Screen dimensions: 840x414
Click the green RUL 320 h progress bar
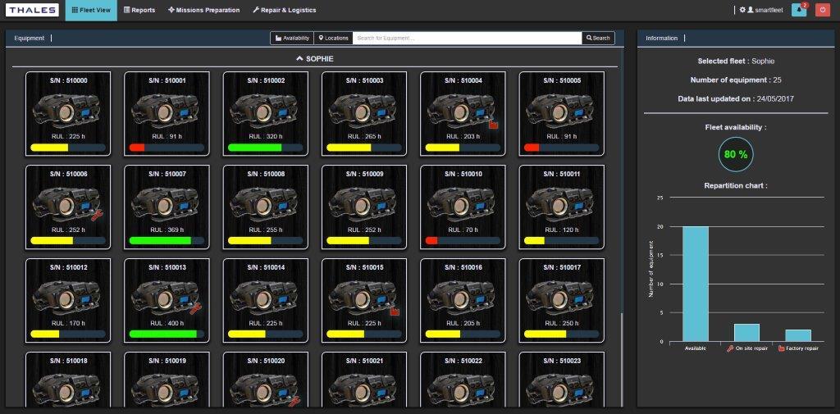(x=266, y=148)
